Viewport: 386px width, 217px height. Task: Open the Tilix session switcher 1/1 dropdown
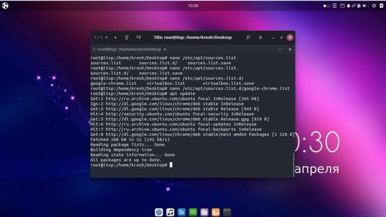(101, 37)
